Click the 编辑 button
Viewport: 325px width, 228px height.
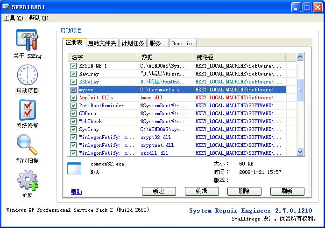(202, 191)
